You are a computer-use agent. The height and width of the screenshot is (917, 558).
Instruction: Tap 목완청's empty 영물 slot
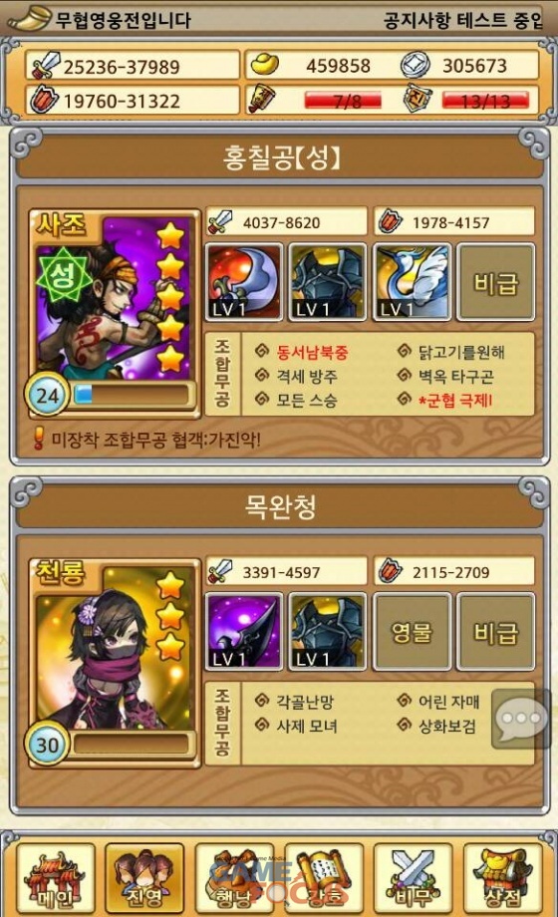coord(412,632)
